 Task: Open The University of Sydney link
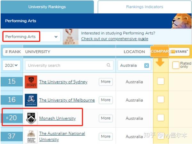point(63,82)
